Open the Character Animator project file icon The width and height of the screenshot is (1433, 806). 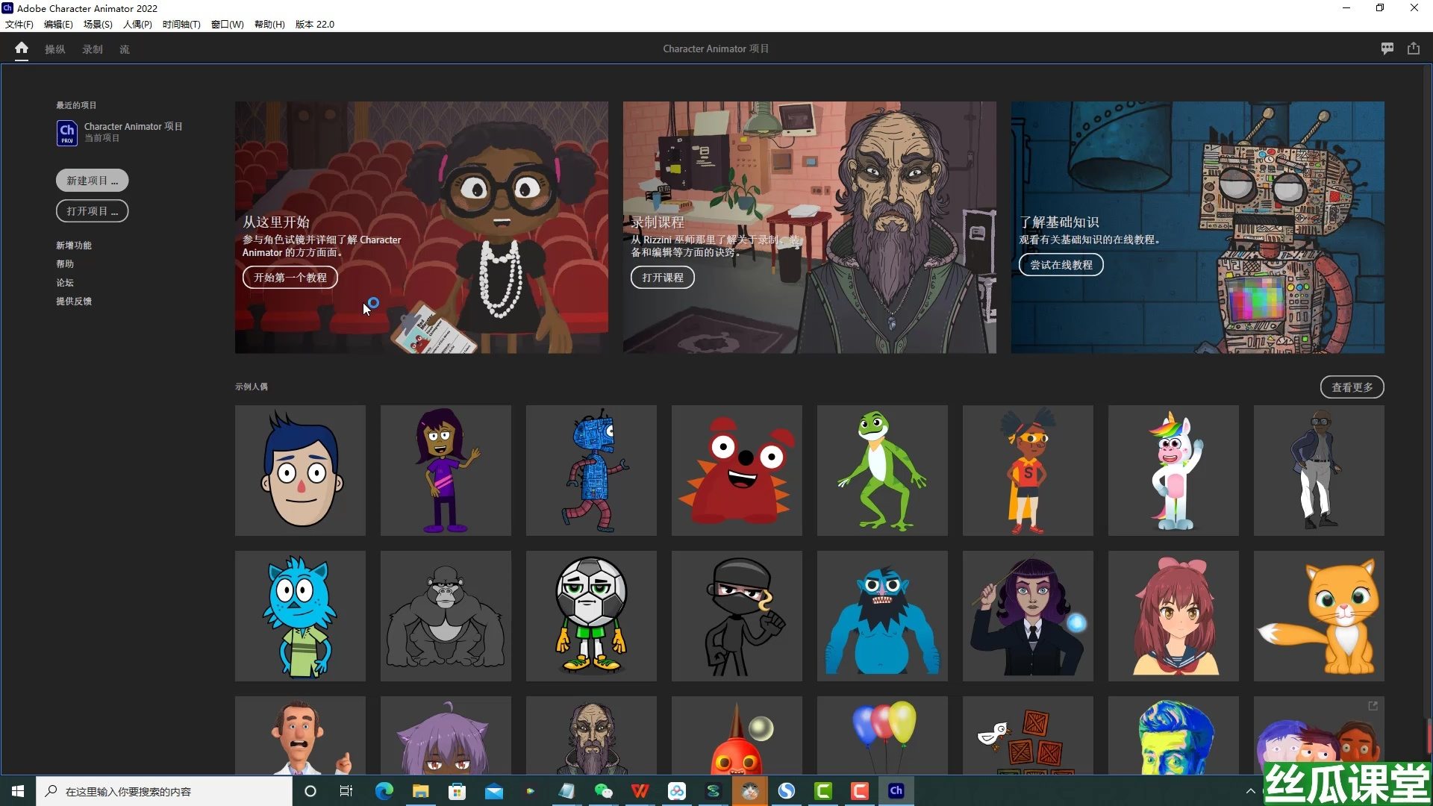(x=67, y=133)
